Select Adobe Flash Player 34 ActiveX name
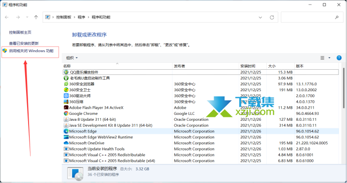The width and height of the screenshot is (347, 183). click(x=96, y=107)
